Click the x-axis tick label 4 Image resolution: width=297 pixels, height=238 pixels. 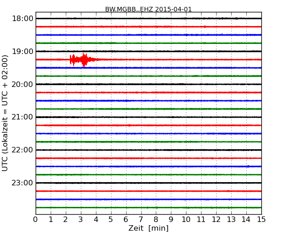pyautogui.click(x=96, y=220)
